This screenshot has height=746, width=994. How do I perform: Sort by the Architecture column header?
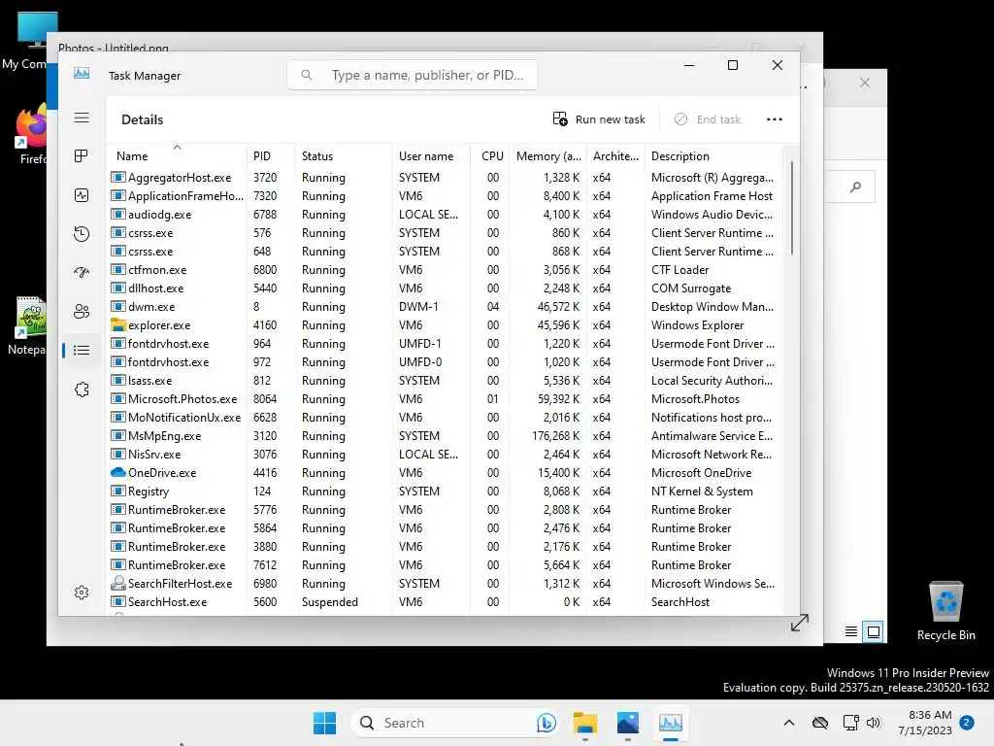point(614,155)
